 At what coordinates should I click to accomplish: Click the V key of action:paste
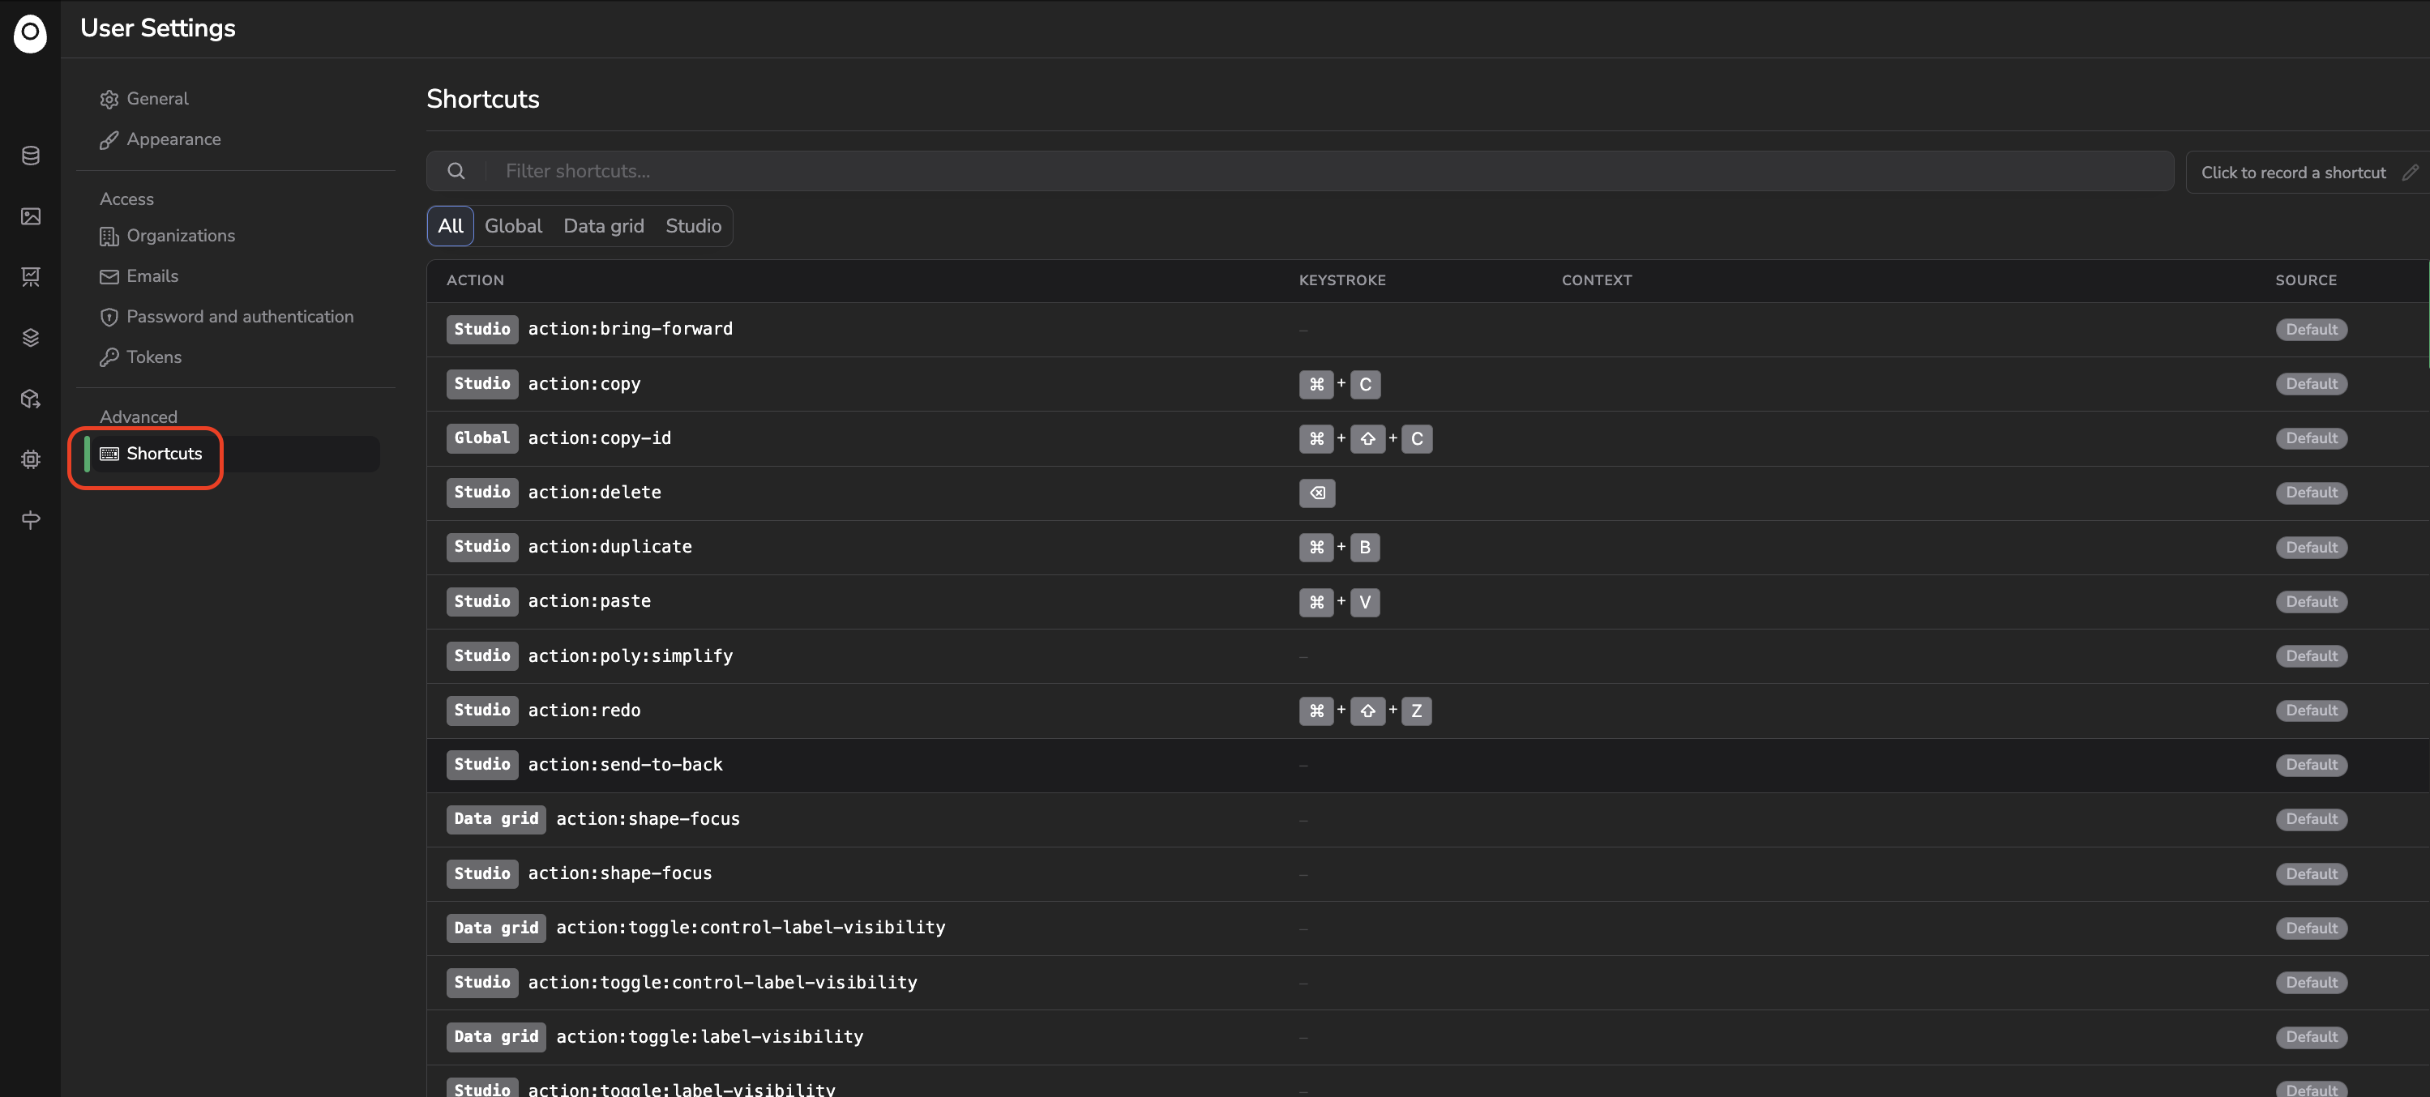pyautogui.click(x=1365, y=602)
